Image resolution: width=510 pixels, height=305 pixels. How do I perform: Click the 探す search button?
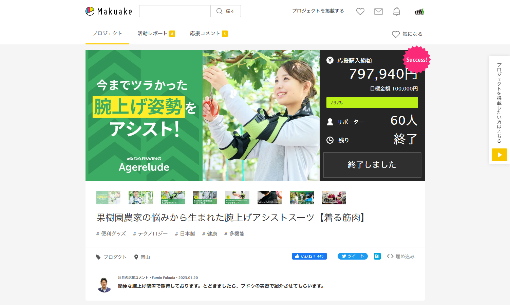pos(226,11)
